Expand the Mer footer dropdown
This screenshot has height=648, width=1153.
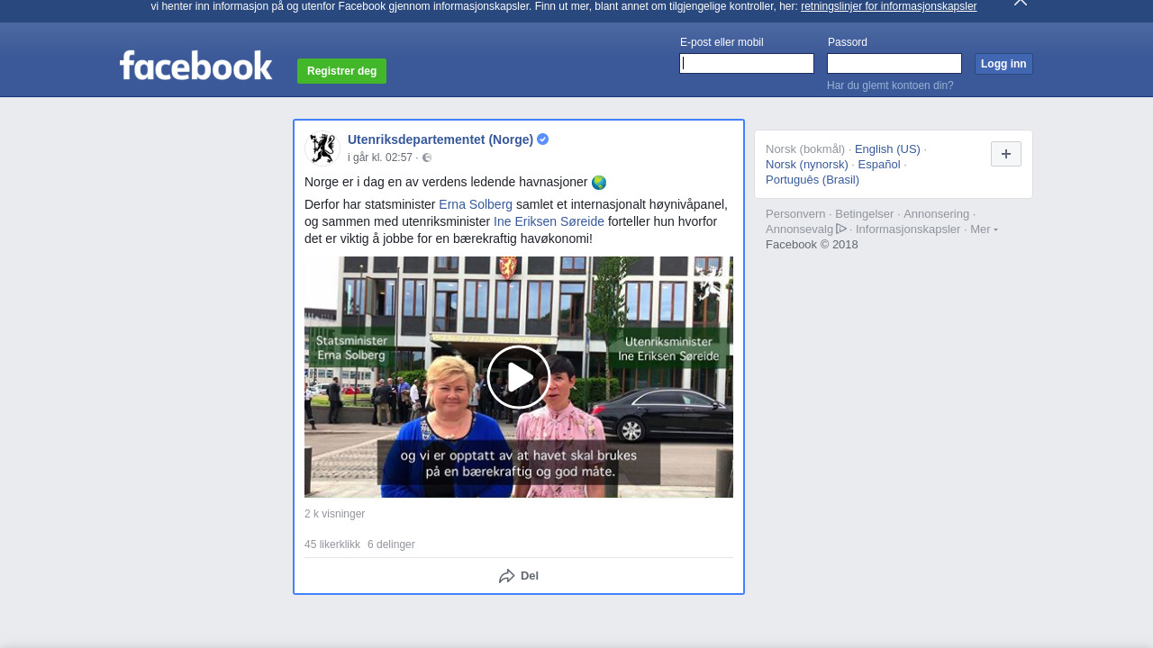pyautogui.click(x=984, y=229)
